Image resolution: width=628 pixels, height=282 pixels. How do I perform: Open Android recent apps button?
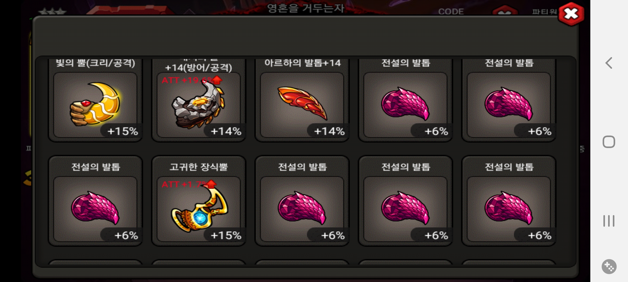pos(609,221)
